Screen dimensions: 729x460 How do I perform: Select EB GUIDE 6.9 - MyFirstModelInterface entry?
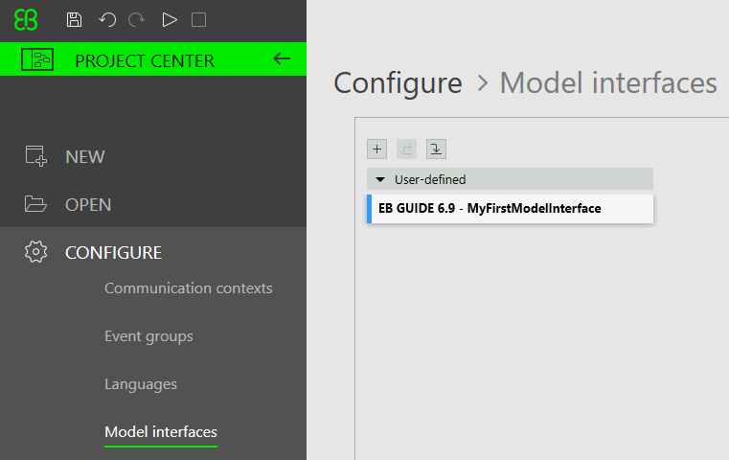pyautogui.click(x=510, y=209)
